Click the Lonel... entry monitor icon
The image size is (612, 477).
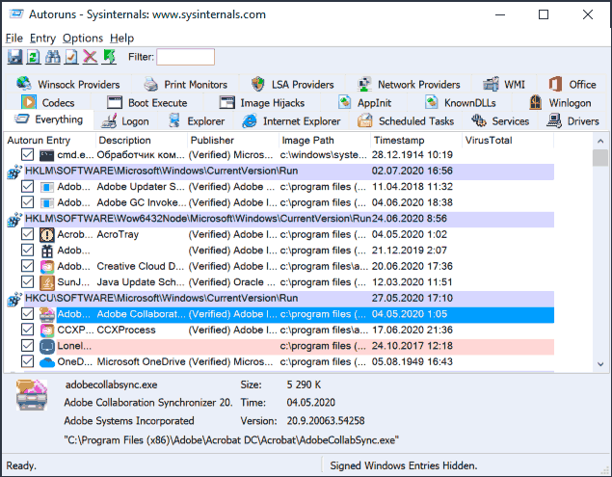pos(47,346)
